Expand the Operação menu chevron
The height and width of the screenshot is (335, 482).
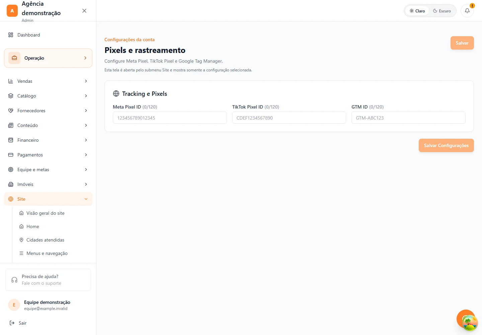pos(85,58)
